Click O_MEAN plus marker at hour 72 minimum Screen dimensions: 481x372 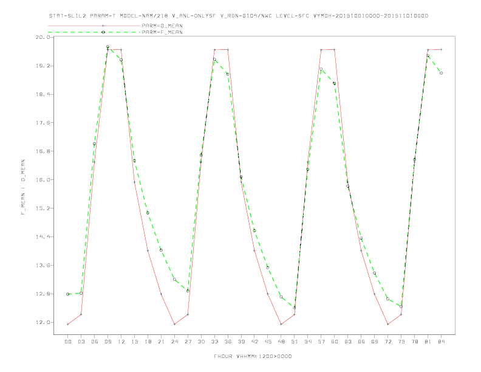pyautogui.click(x=387, y=324)
